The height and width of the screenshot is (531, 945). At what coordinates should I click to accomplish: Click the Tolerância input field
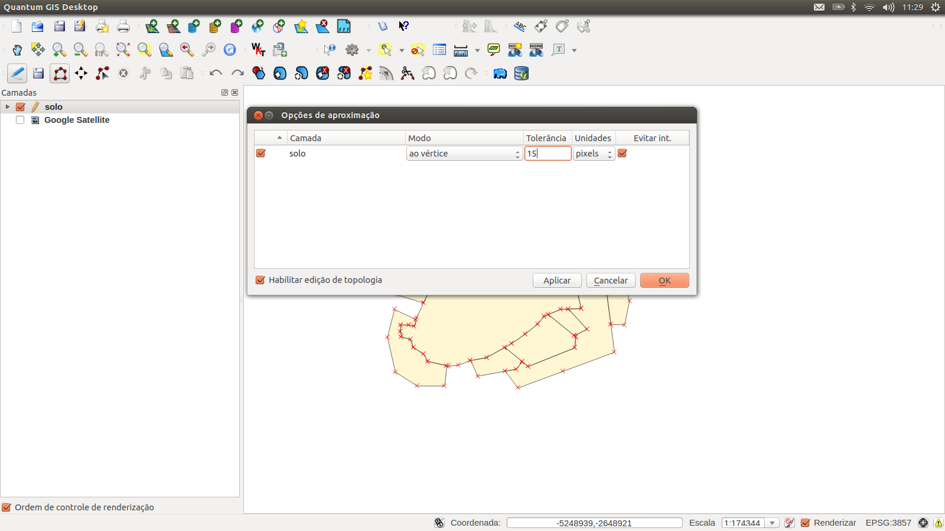click(x=548, y=154)
